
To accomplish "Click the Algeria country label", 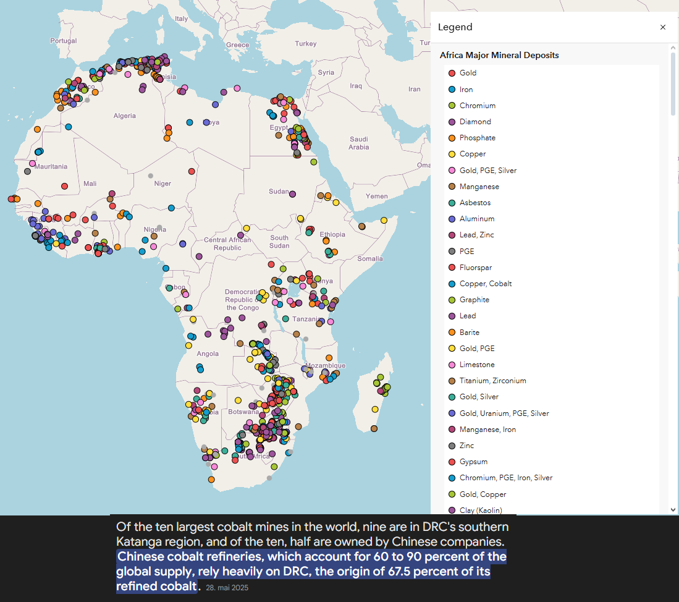I will 125,116.
